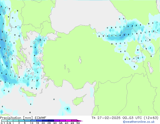Image resolution: width=160 pixels, height=124 pixels.
Task: Click the "0.5" legend tick label
Action: 9,123
